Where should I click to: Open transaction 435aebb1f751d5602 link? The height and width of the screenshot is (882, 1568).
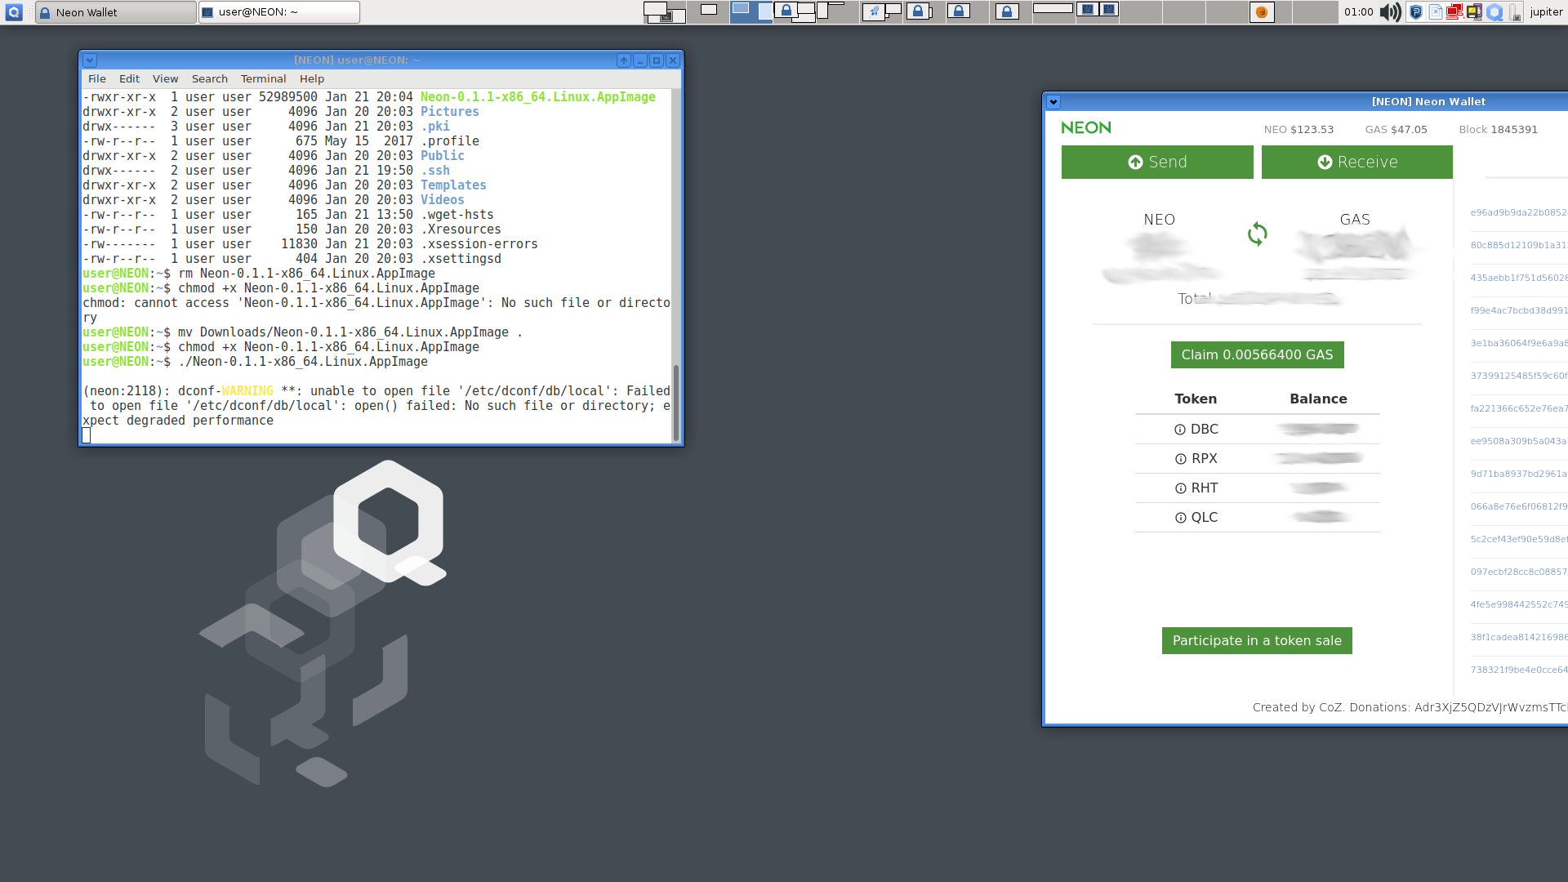pos(1518,278)
